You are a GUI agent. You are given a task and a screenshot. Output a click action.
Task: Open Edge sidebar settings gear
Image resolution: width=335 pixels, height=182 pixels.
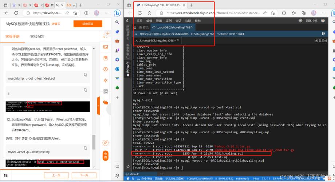point(117,175)
